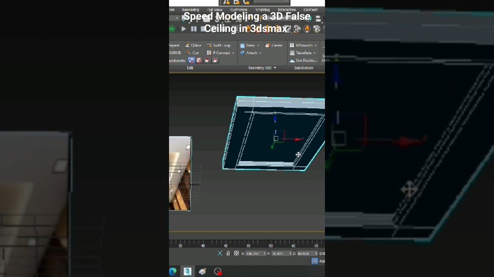Click the Pause button in toolbar
The width and height of the screenshot is (494, 277).
[194, 29]
